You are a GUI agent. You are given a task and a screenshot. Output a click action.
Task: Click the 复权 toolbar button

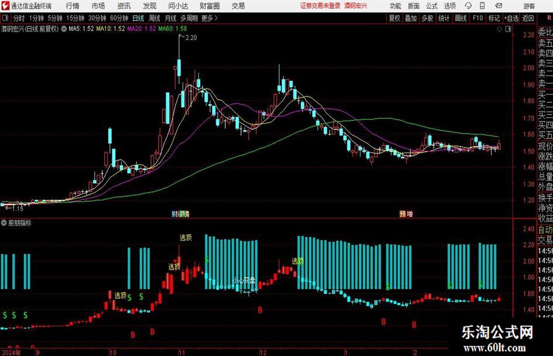pyautogui.click(x=394, y=18)
